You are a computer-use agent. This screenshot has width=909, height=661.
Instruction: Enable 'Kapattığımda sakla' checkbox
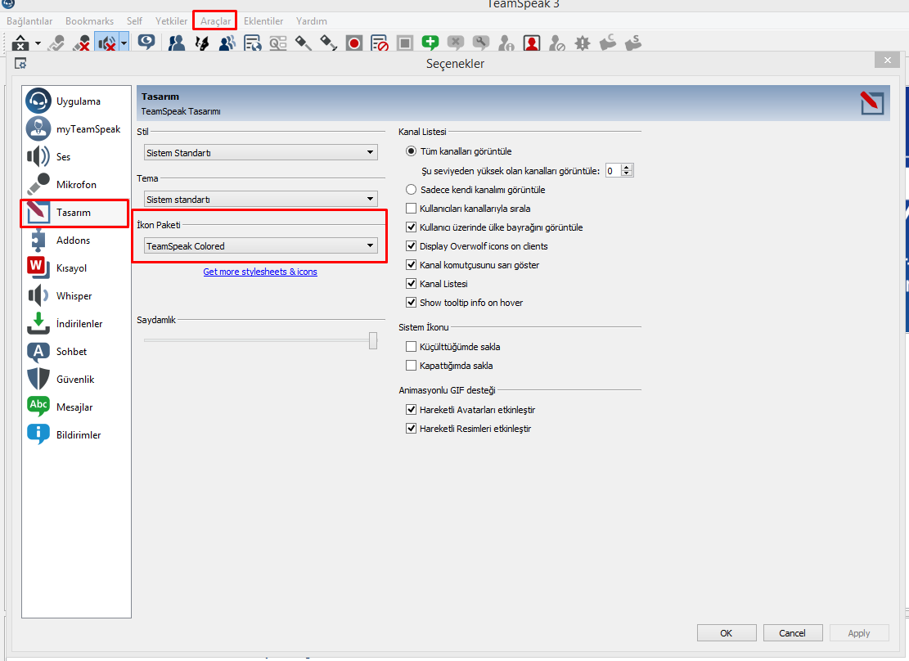pos(411,366)
